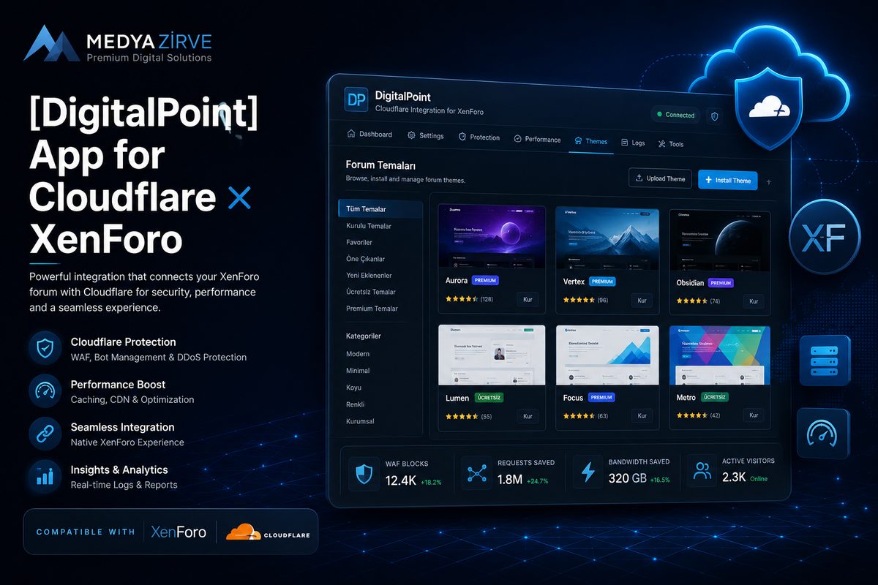This screenshot has height=585, width=878.
Task: Click the Bandwidth Saved lightning bolt icon
Action: coord(588,472)
